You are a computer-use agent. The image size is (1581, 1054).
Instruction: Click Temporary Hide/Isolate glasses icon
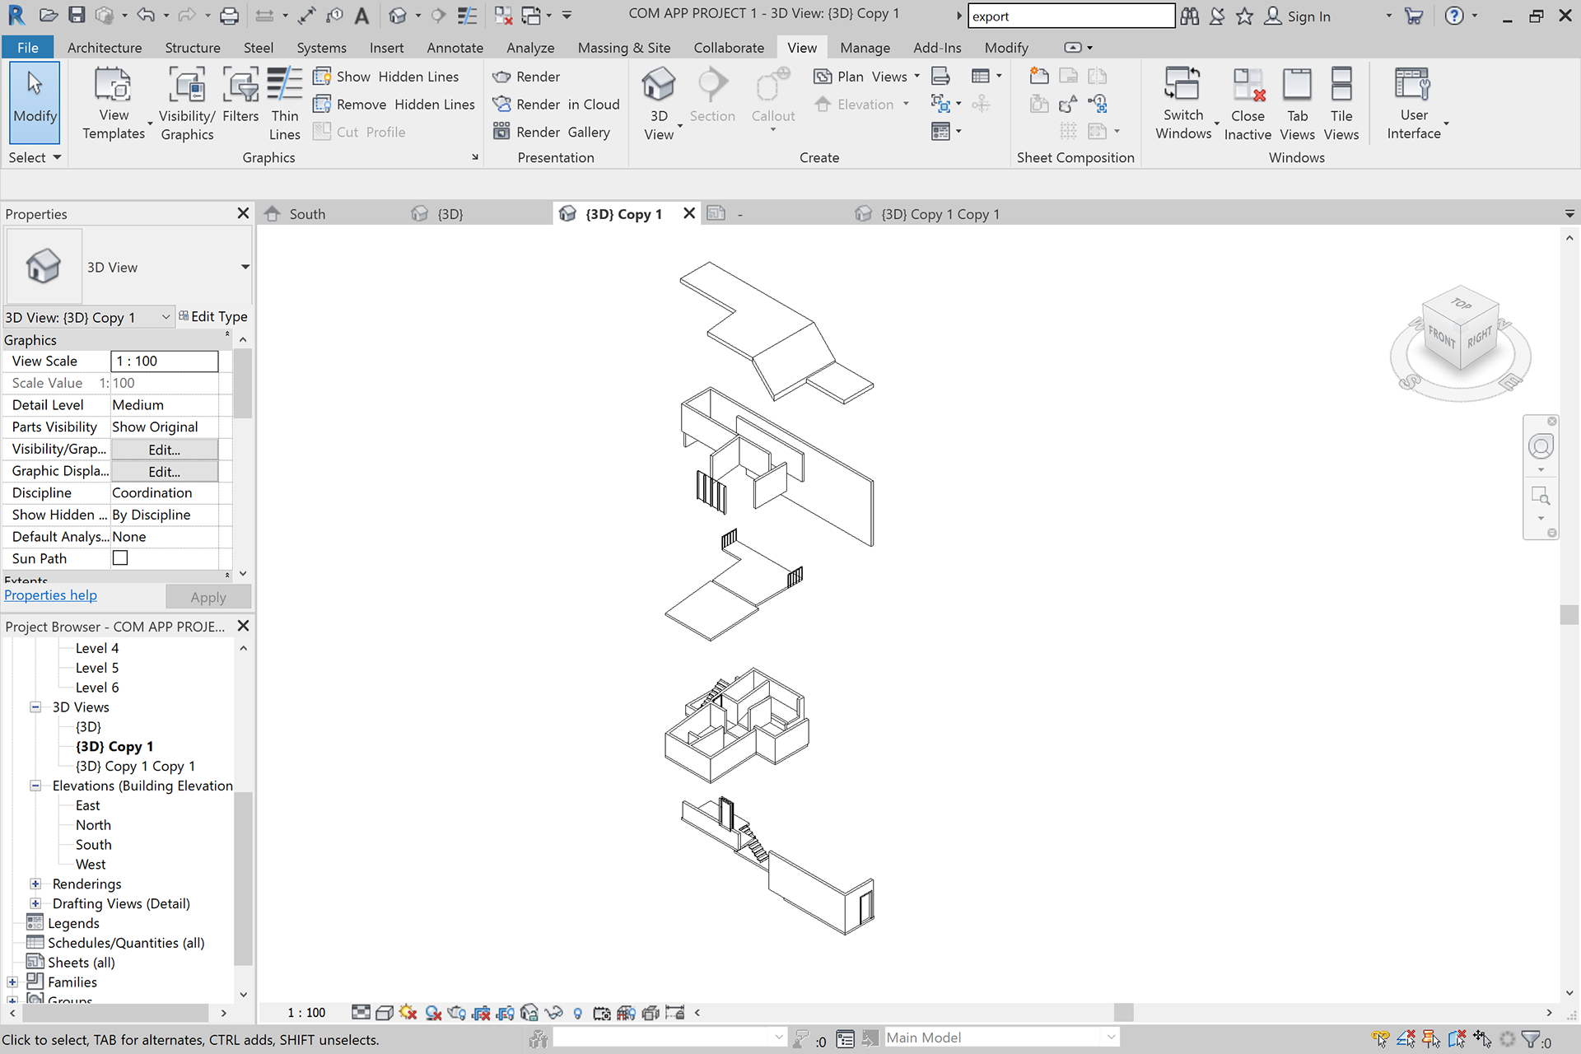[x=554, y=1013]
